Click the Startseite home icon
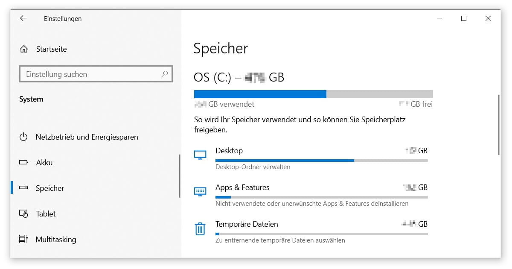This screenshot has height=269, width=512. [23, 49]
